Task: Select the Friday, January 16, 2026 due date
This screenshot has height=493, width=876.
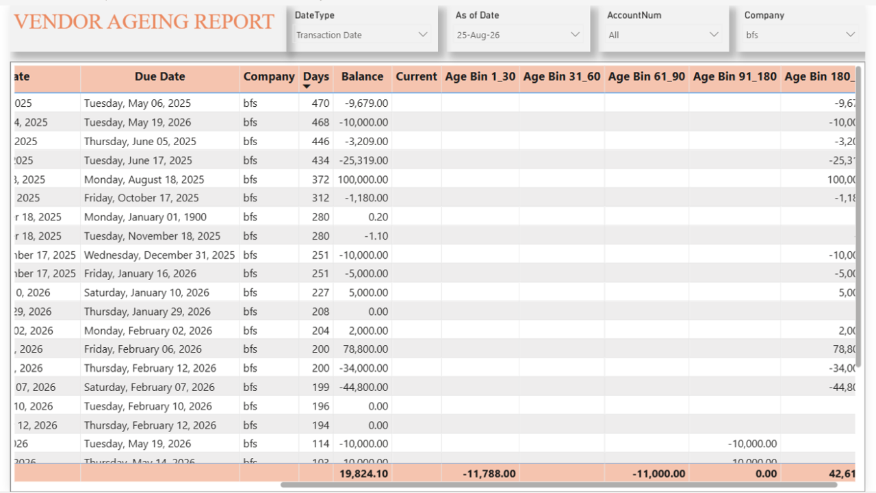Action: click(140, 273)
